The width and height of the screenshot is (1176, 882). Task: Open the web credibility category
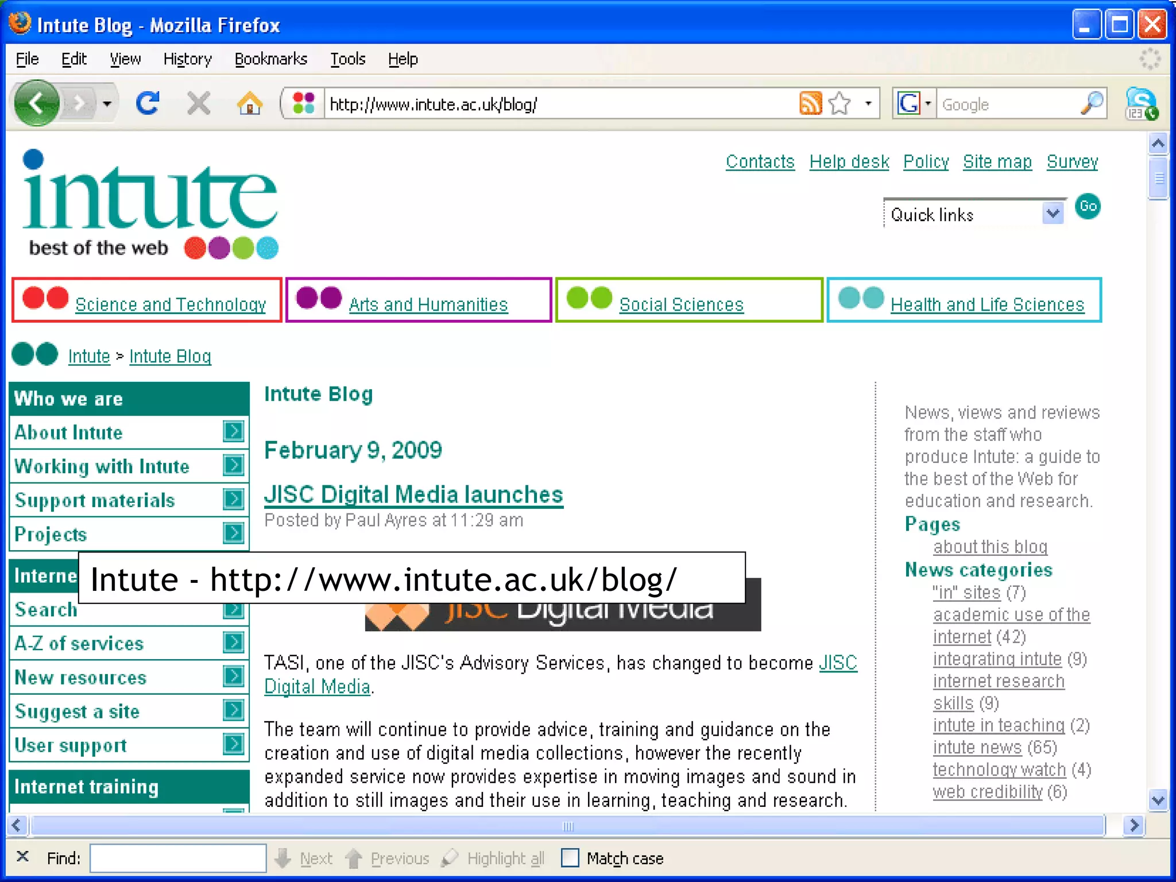coord(988,792)
